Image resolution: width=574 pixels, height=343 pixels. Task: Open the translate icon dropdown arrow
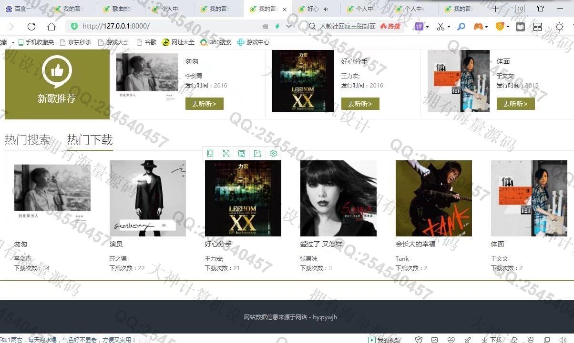tap(427, 27)
